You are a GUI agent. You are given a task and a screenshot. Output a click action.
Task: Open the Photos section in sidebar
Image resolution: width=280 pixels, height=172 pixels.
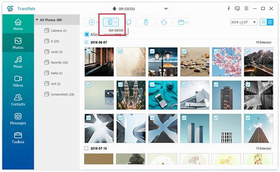(x=18, y=43)
